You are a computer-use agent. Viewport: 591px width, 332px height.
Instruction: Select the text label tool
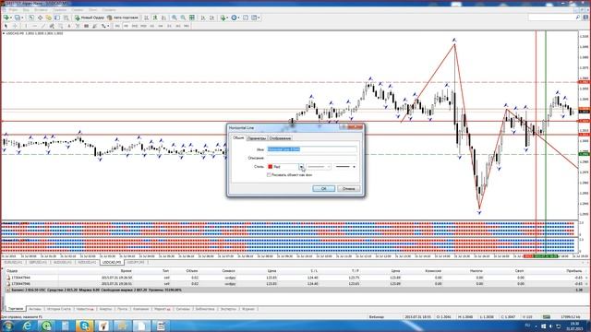coord(78,26)
